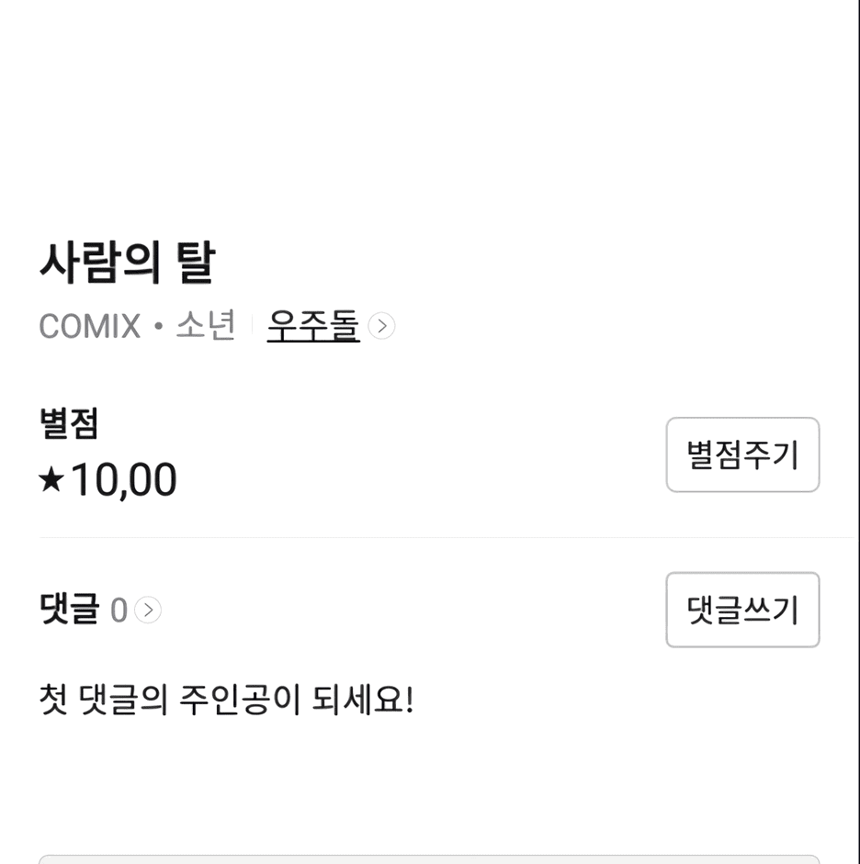The width and height of the screenshot is (860, 864).
Task: Click the 댓글쓰기 write comment button
Action: [x=742, y=610]
